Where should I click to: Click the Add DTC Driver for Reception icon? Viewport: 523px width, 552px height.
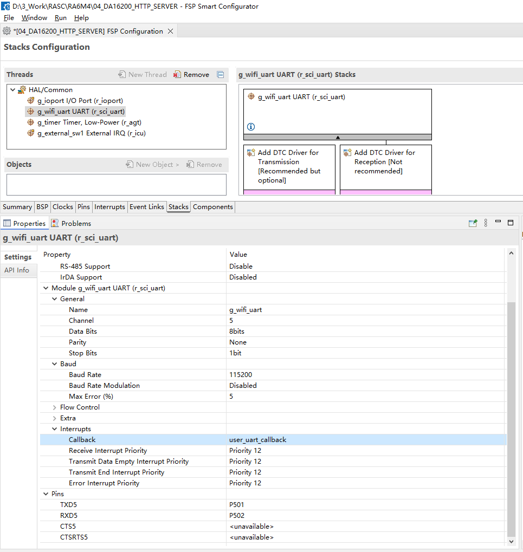347,152
